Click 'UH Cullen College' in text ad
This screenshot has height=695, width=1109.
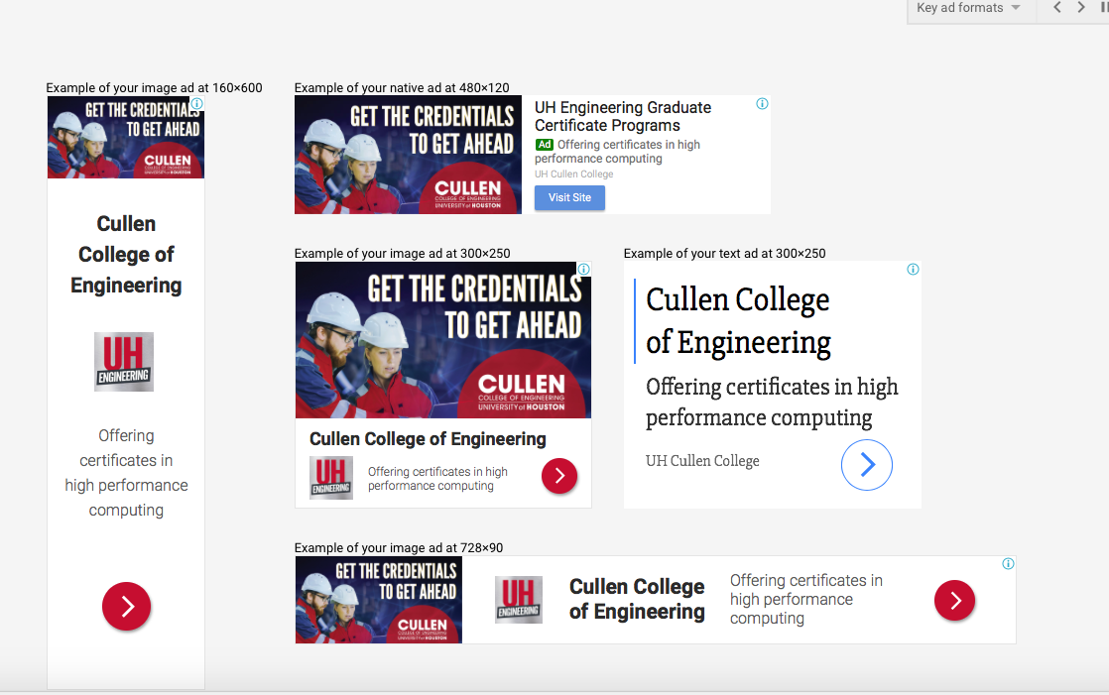(702, 461)
